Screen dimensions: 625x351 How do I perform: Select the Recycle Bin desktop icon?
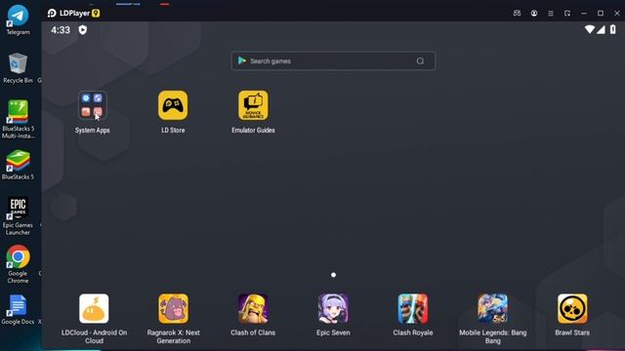point(18,68)
